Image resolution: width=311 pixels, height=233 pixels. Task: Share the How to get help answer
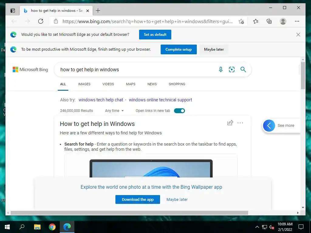point(230,123)
